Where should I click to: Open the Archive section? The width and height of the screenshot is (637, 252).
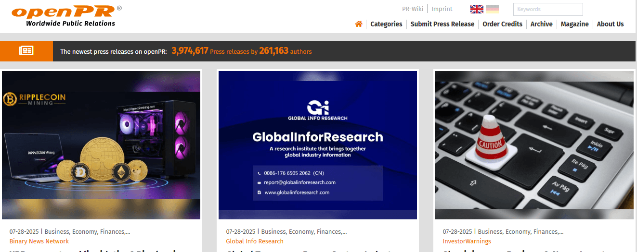click(541, 24)
